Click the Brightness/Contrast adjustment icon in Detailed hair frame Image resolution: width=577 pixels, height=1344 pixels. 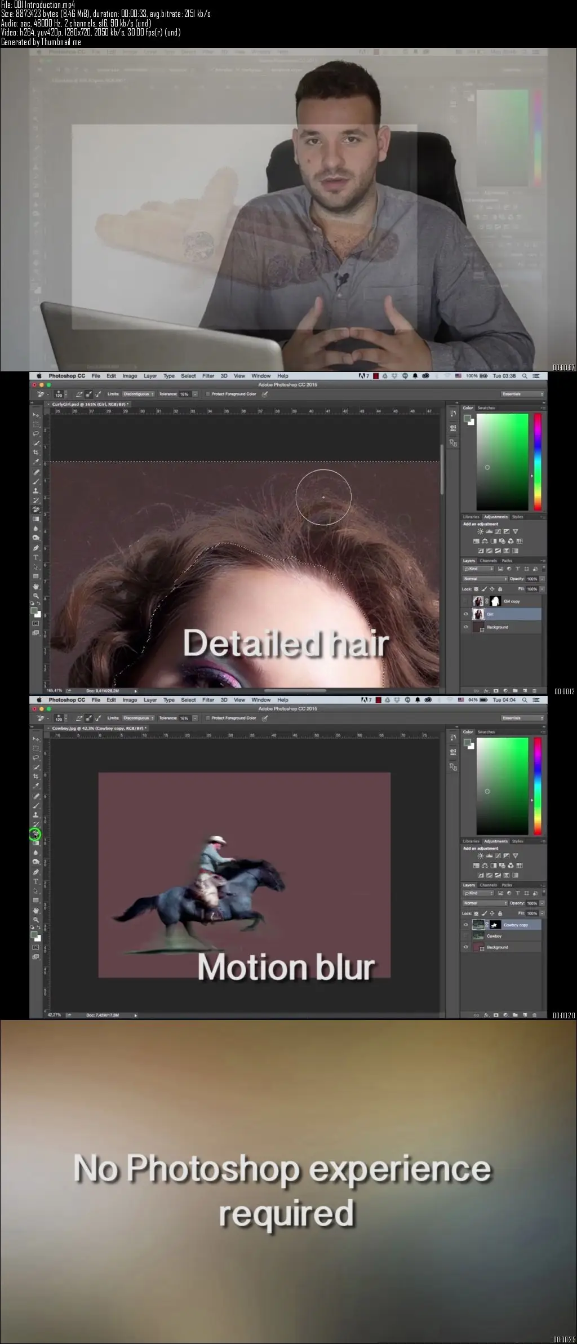click(480, 531)
